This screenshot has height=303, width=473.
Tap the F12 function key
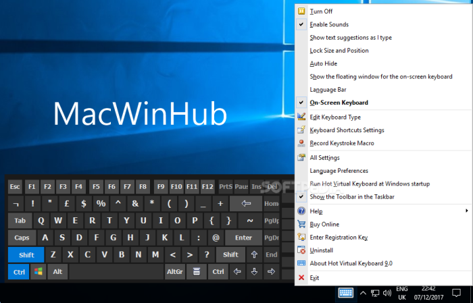tap(207, 186)
